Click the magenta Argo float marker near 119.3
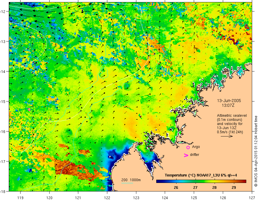This screenshot has width=258, height=200. click(29, 109)
